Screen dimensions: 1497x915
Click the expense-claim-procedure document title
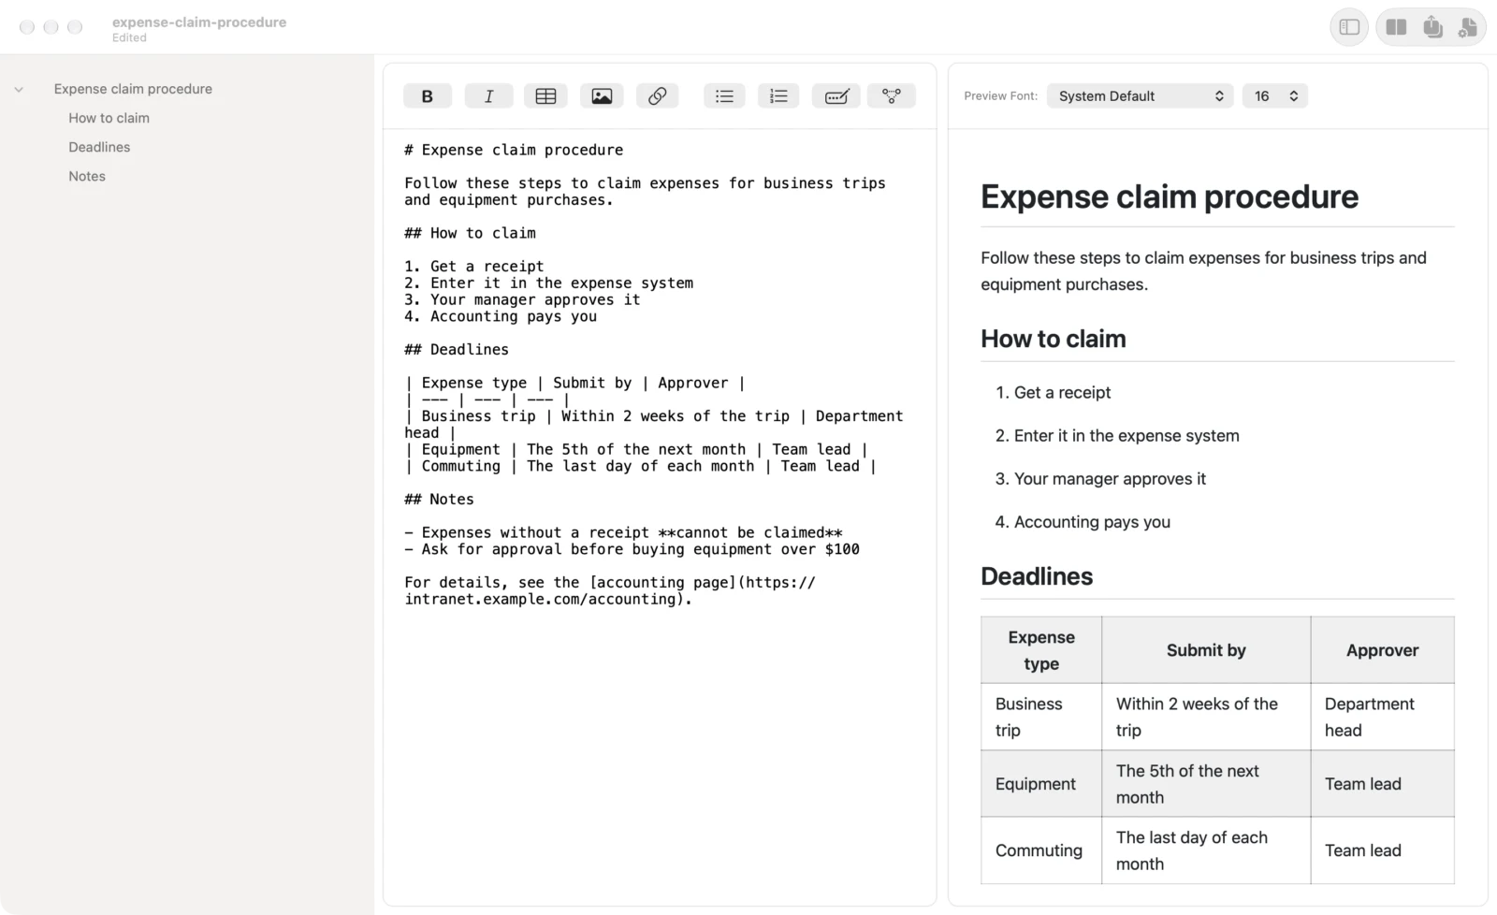(199, 22)
